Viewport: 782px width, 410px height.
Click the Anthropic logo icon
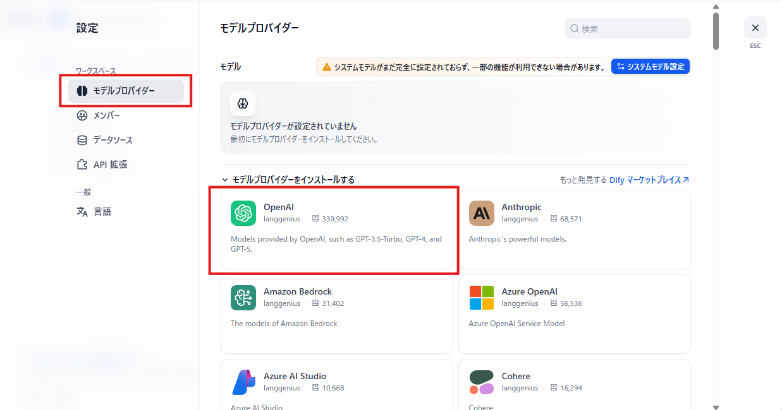coord(482,213)
